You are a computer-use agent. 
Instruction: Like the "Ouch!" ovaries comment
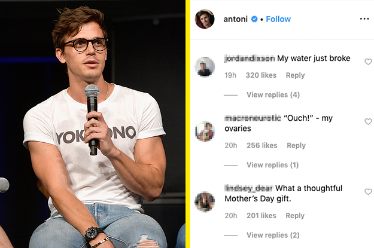(x=368, y=121)
